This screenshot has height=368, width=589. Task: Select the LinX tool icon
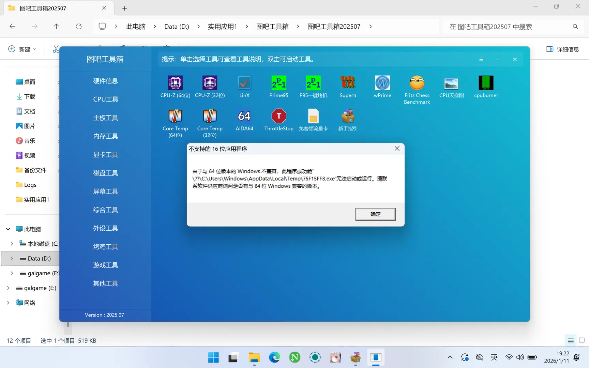click(x=244, y=83)
